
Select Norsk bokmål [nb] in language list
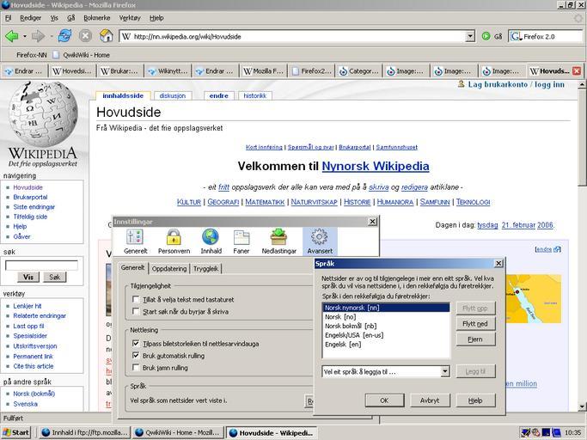[386, 326]
